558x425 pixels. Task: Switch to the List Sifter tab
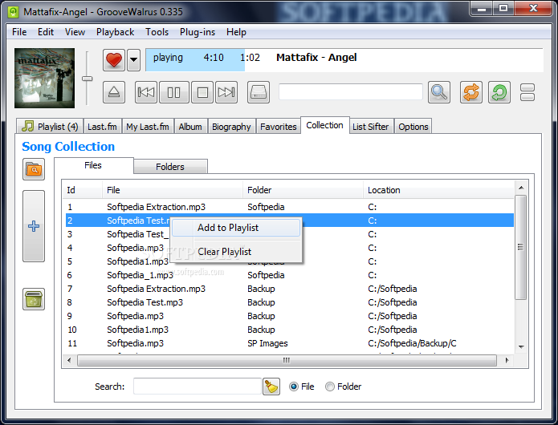[371, 127]
